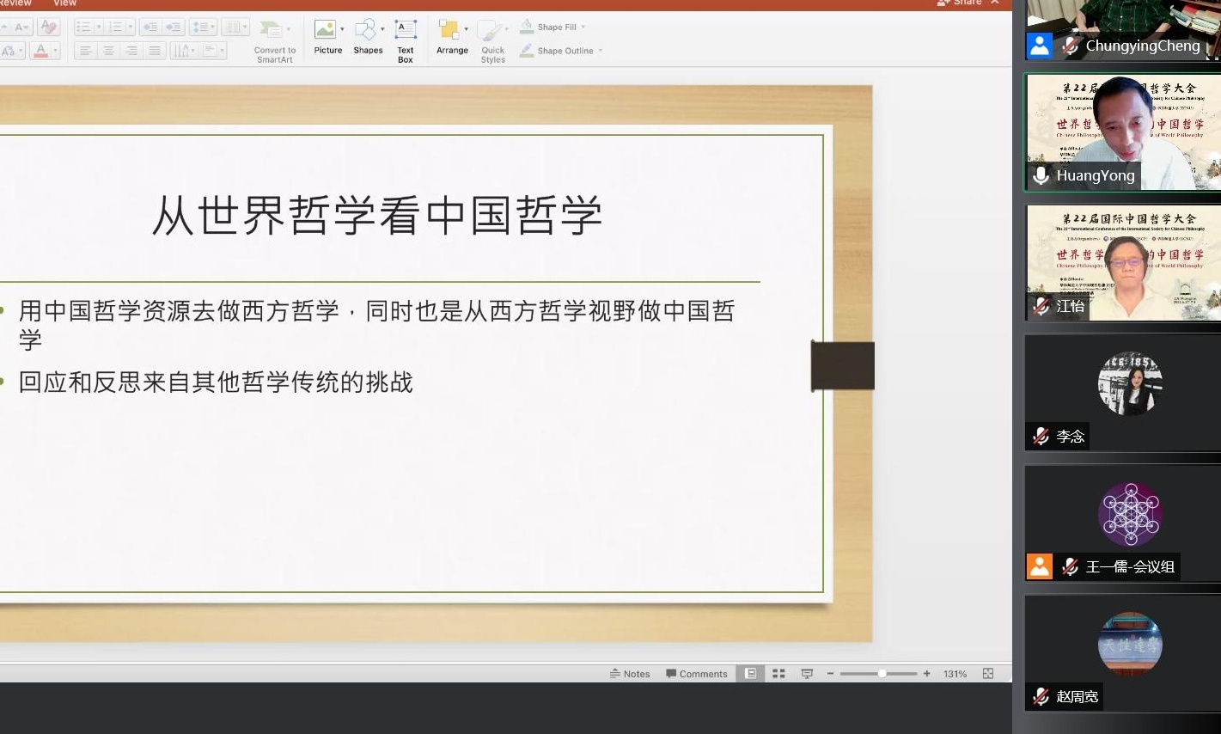
Task: Switch to slide sorter view
Action: point(778,674)
